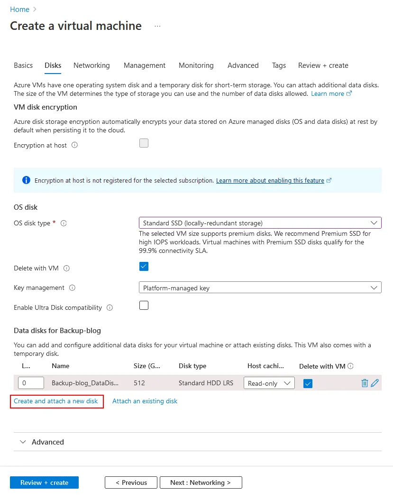
Task: Click the edit data disk pencil icon
Action: 375,383
